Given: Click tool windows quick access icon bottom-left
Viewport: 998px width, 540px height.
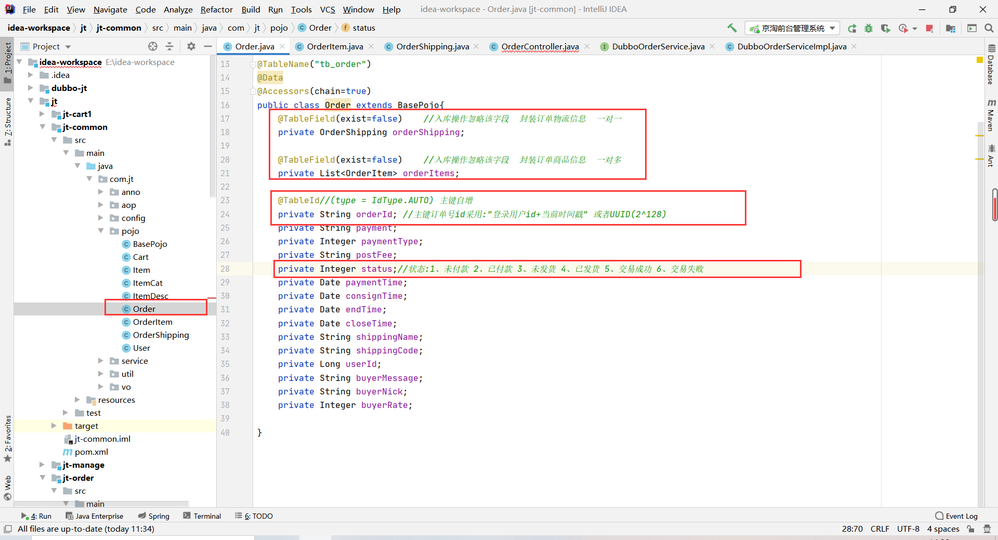Looking at the screenshot, I should pos(7,529).
